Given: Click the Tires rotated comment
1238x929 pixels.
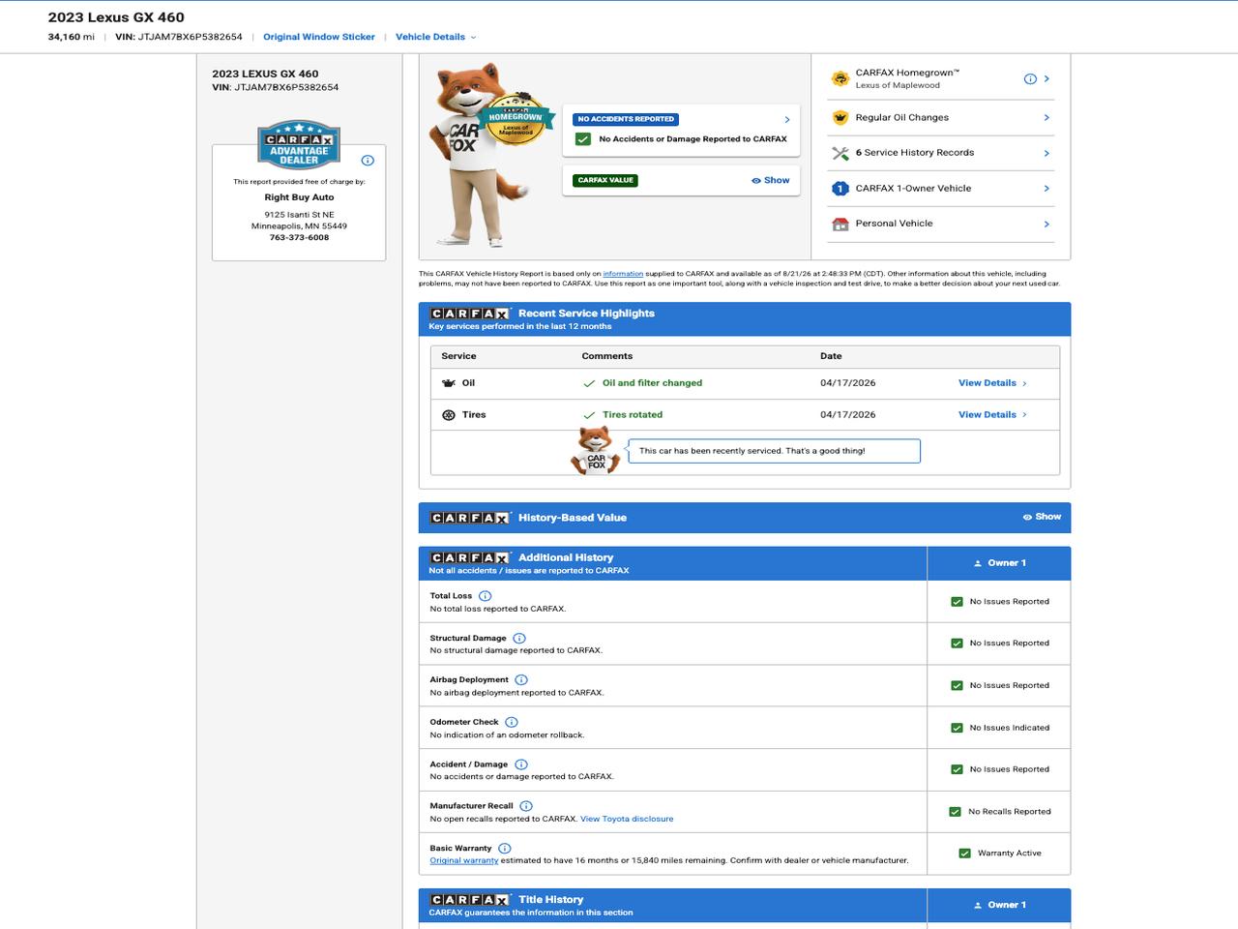Looking at the screenshot, I should (633, 415).
